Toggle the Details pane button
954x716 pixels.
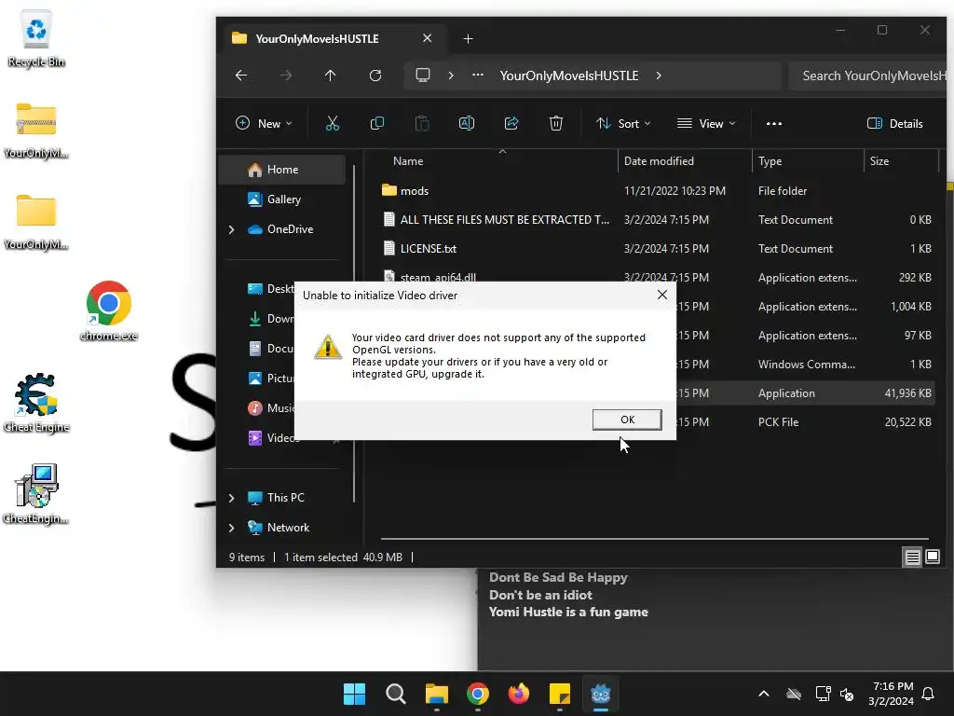[895, 124]
